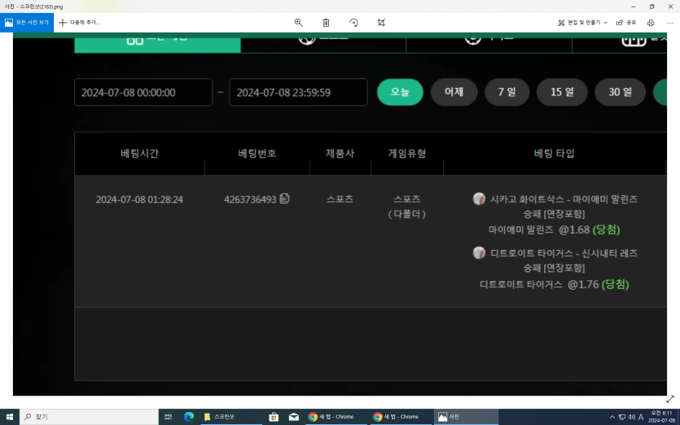
Task: Toggle fullscreen using the diagonal arrows icon
Action: coord(670,399)
